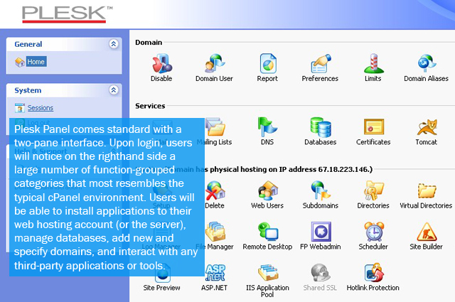Open the Tomcat service
455x302 pixels.
point(426,128)
